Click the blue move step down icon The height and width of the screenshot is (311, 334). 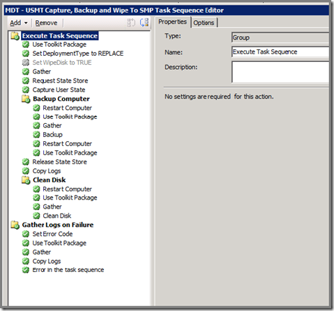tap(144, 22)
